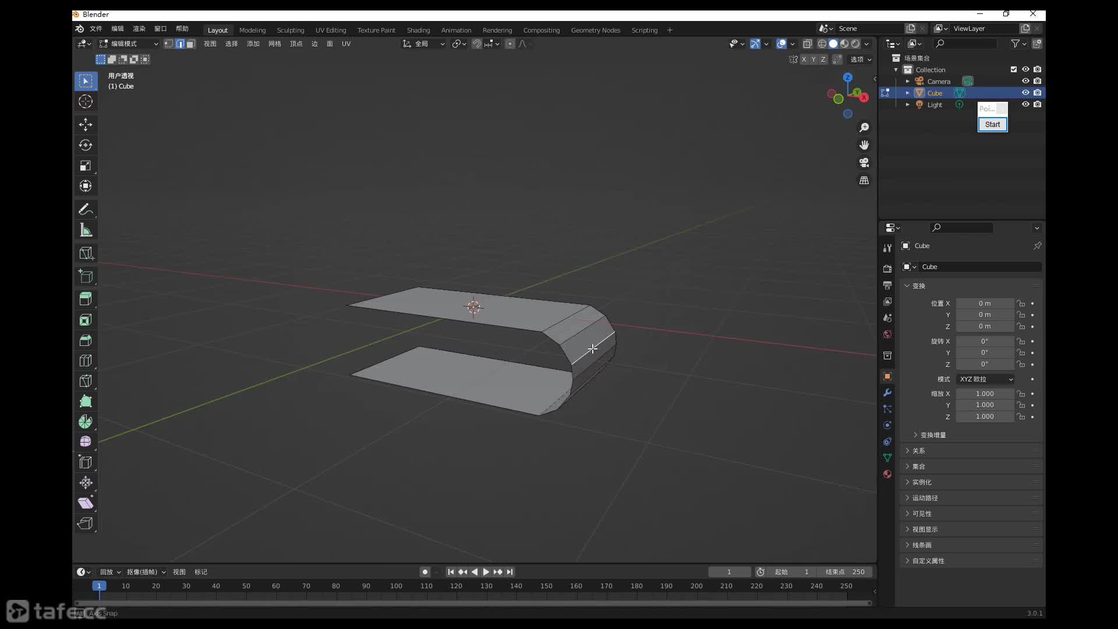The image size is (1118, 629).
Task: Click the Start button
Action: click(x=992, y=125)
